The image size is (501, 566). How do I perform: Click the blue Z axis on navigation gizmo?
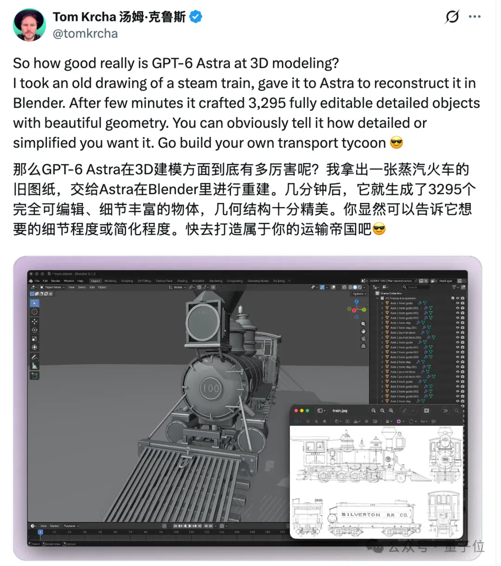click(x=357, y=301)
